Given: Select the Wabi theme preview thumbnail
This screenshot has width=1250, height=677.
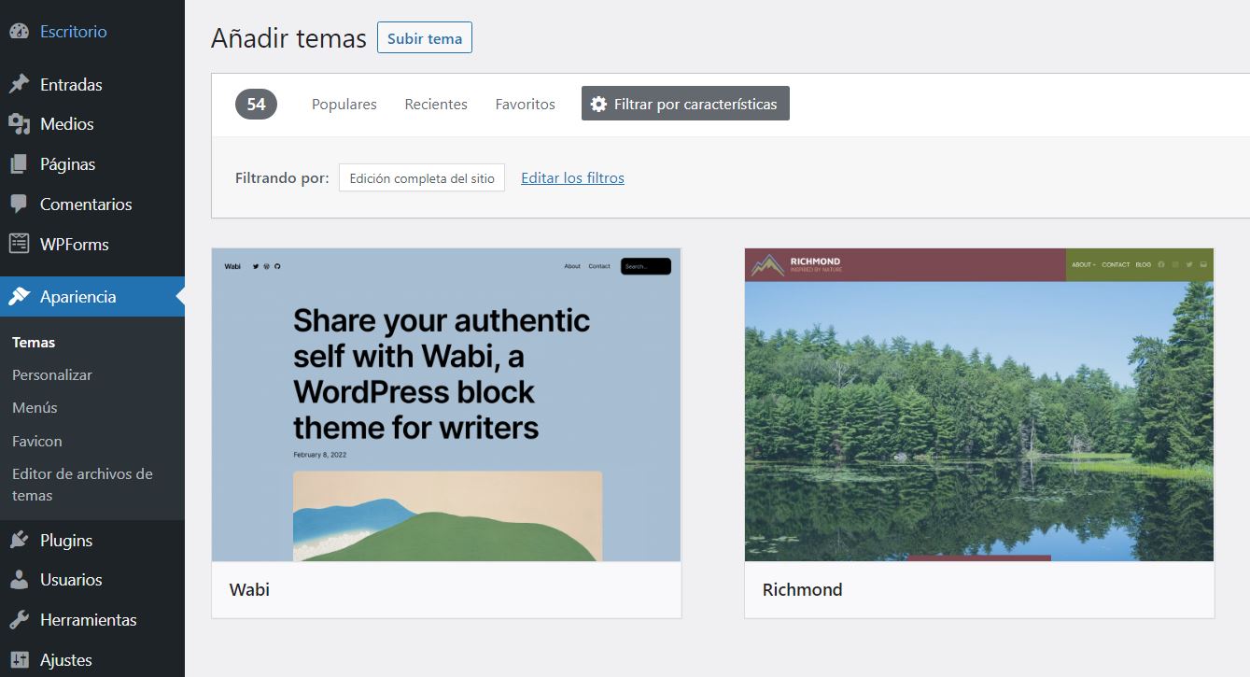Looking at the screenshot, I should point(446,404).
